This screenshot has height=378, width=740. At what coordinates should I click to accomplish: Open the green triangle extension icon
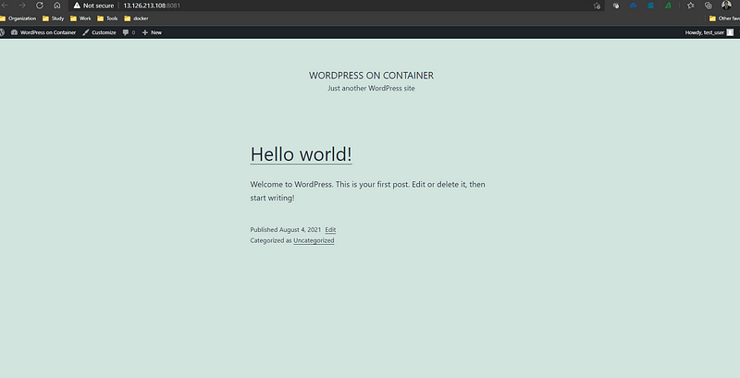coord(668,6)
